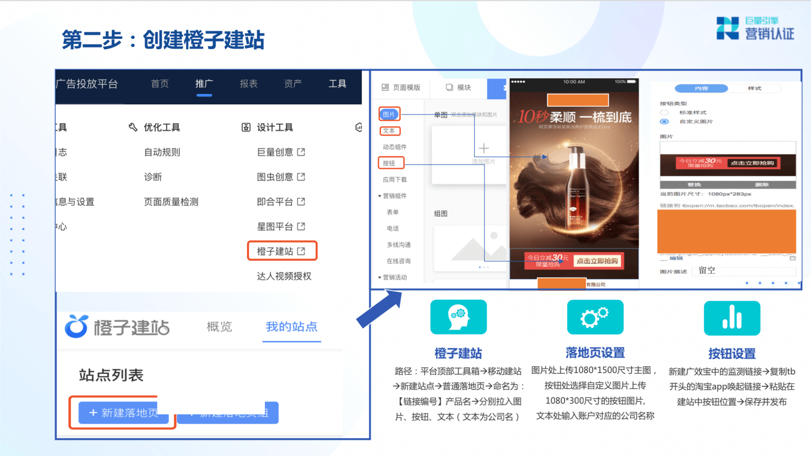
Task: Click external-link icon next to 即合平台
Action: (301, 202)
